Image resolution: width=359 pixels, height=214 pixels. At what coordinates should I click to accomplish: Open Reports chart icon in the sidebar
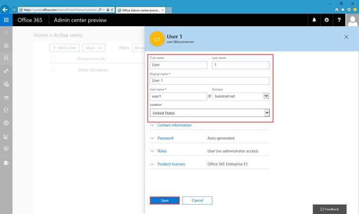pyautogui.click(x=6, y=136)
